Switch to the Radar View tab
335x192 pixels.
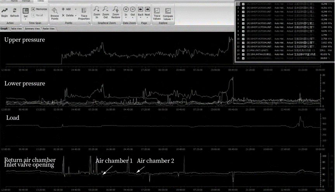49,29
